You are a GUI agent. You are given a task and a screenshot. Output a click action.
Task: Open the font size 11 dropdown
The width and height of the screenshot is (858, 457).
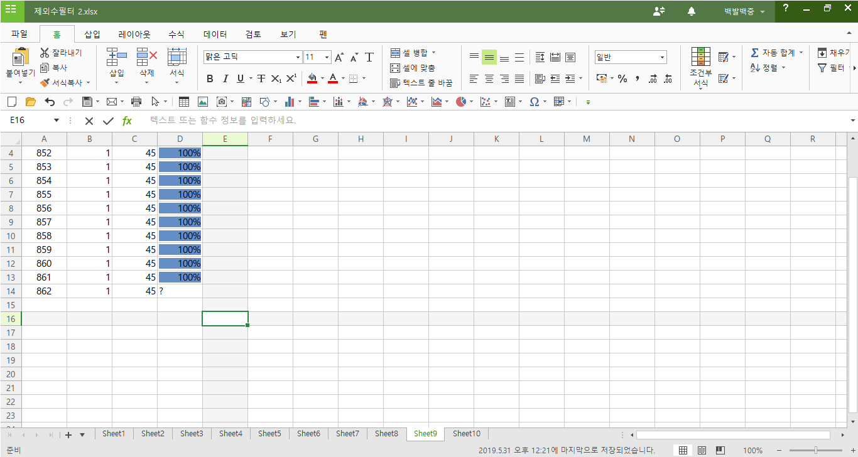pos(327,57)
